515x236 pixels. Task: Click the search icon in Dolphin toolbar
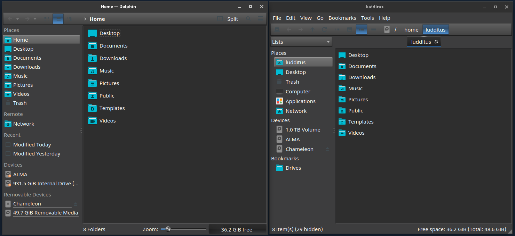[248, 19]
